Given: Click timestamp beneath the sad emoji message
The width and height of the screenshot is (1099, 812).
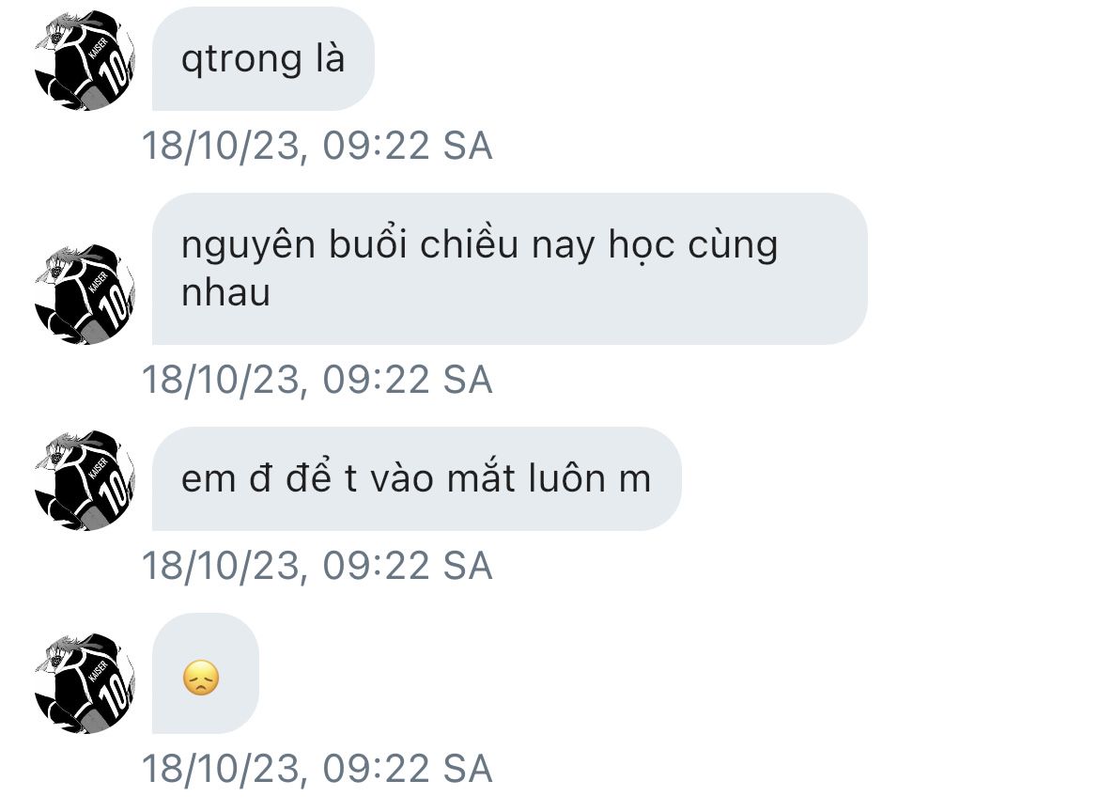Looking at the screenshot, I should point(317,769).
